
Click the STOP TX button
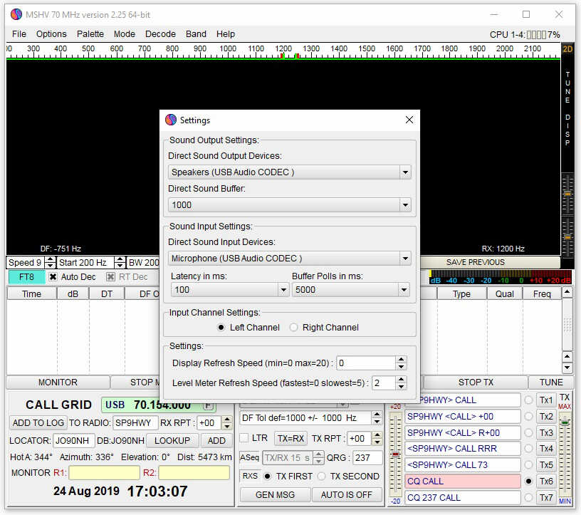click(476, 383)
